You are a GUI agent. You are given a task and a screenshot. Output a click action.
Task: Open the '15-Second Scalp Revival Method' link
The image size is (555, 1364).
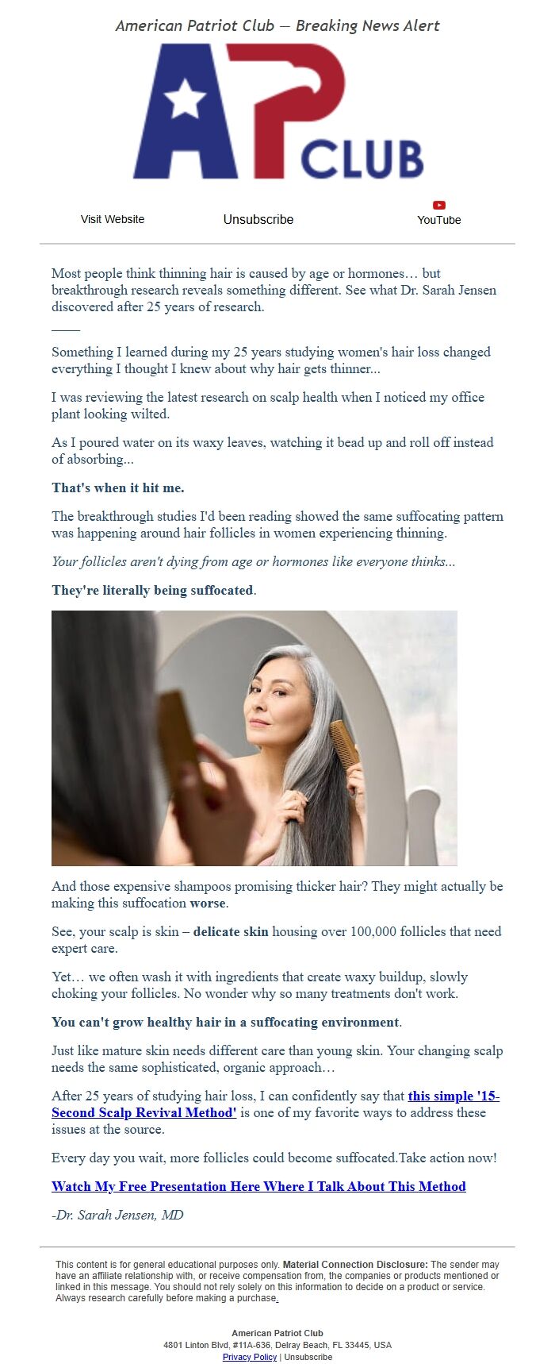click(x=276, y=1104)
